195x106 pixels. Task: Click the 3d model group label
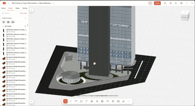coord(8,26)
